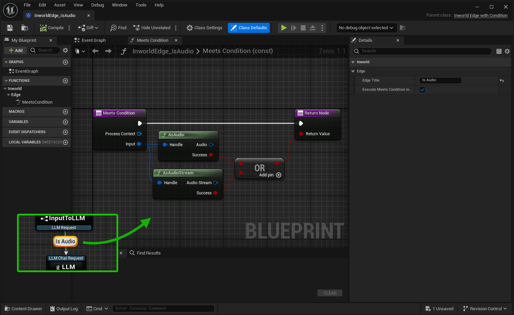Click the Success pin on AsAudio node
Screen dimensions: 514x315
pyautogui.click(x=211, y=155)
